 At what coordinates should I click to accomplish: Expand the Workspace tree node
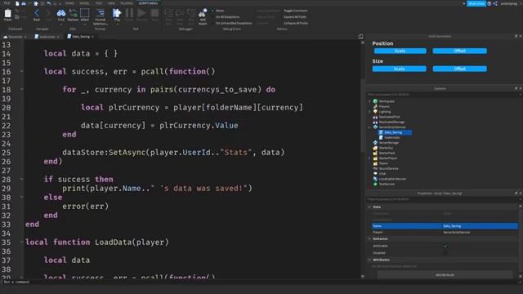369,101
